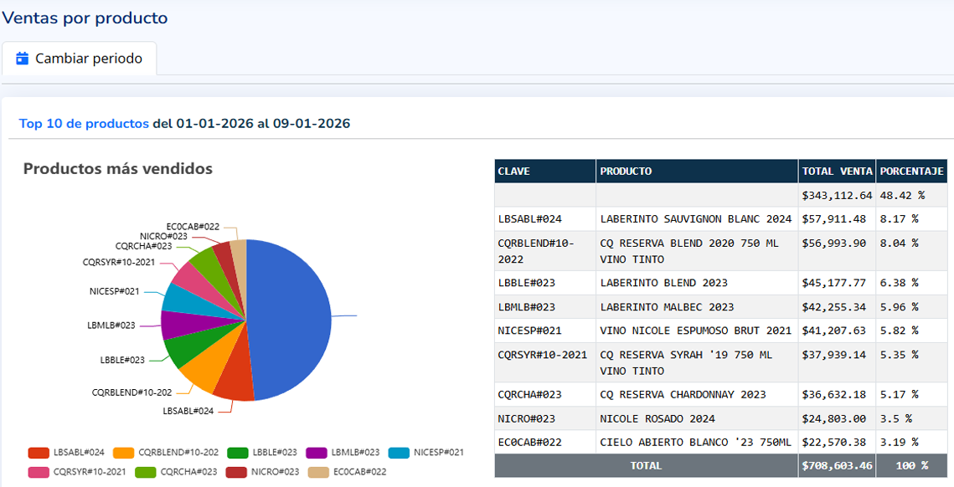Select the orange slice in the pie chart

click(x=199, y=374)
